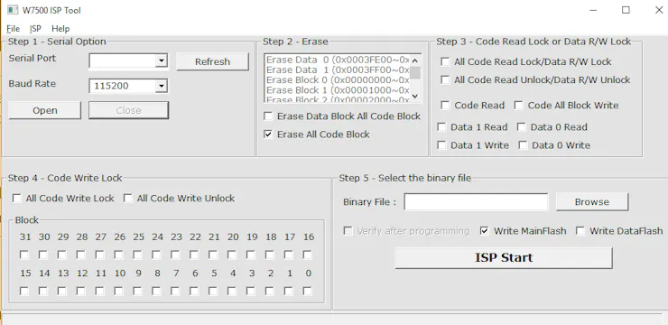Image resolution: width=668 pixels, height=325 pixels.
Task: Click Browse to choose binary file
Action: point(592,202)
